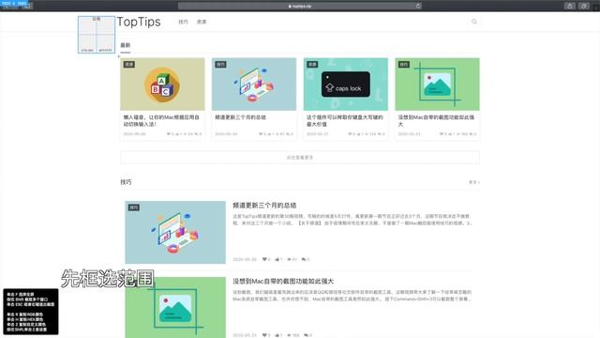Open the caps lock card thumbnail
Viewport: 600px width, 338px height.
point(346,84)
